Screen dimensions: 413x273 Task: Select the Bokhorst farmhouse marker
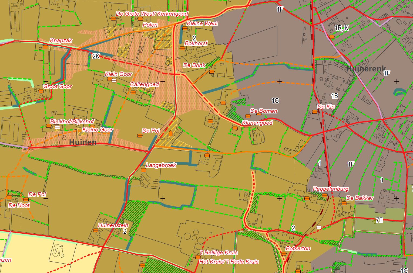coord(183,49)
